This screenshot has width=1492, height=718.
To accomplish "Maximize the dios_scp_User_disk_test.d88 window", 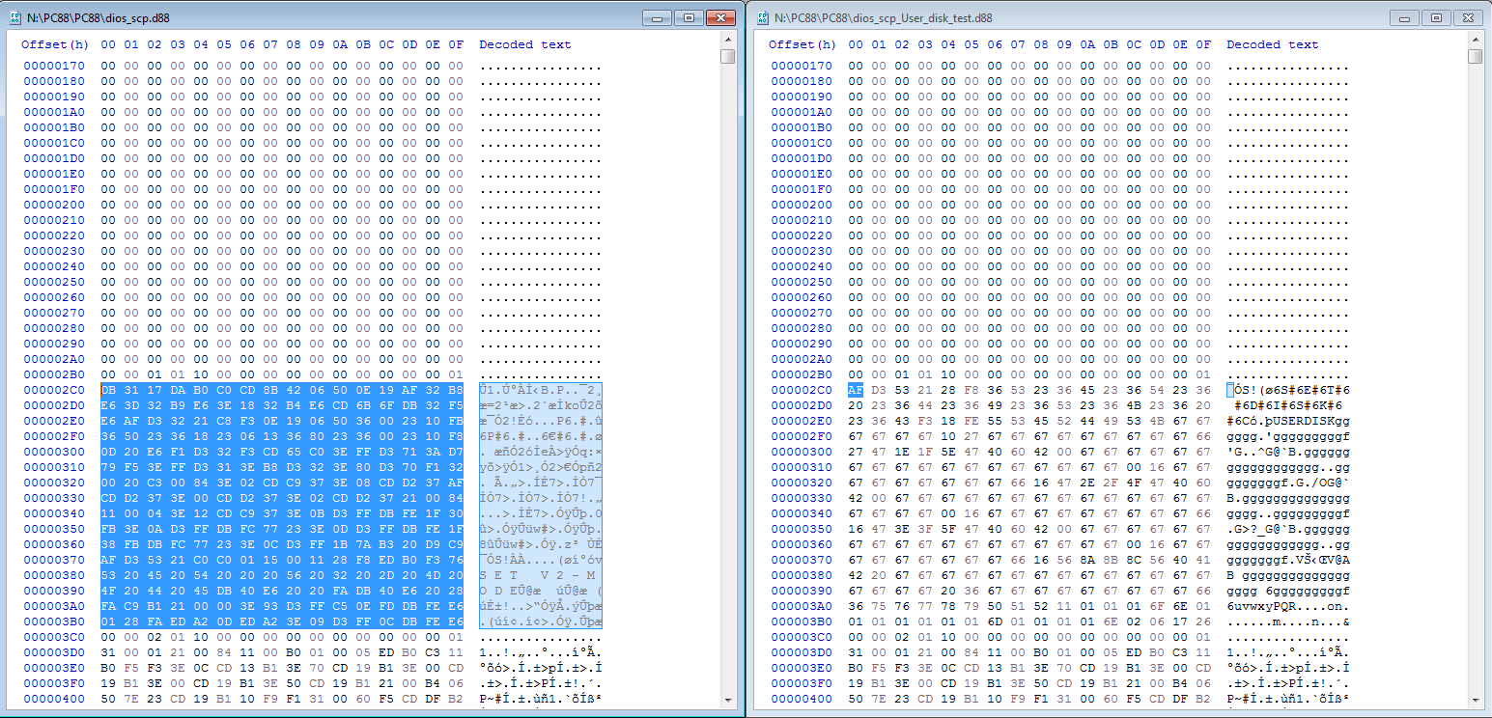I will (1437, 18).
